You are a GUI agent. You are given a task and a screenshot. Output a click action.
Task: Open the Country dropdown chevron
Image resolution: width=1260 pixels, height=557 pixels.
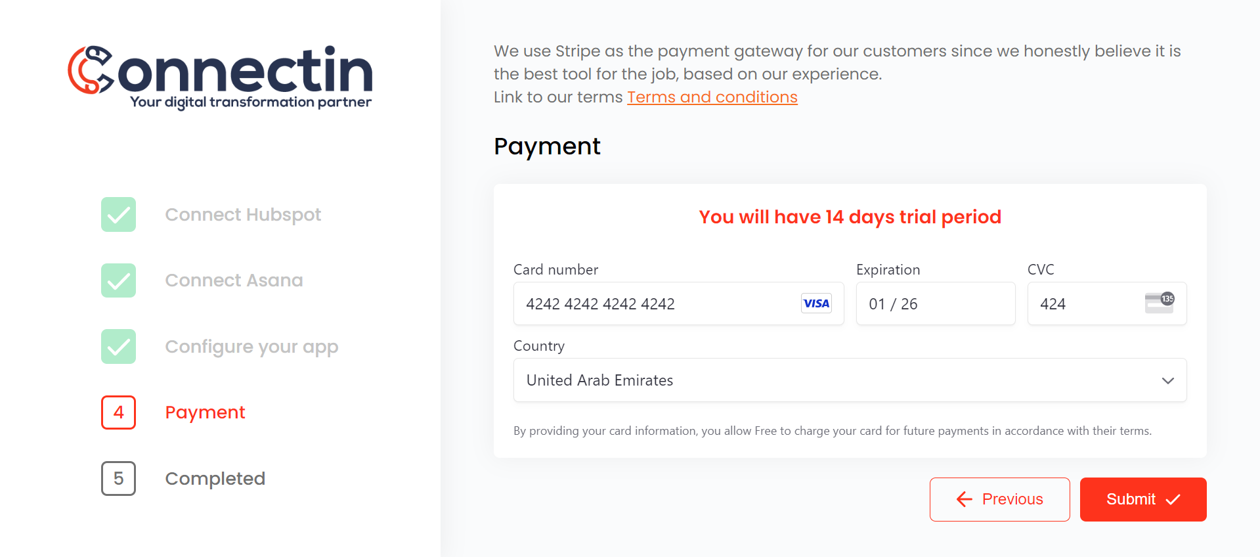tap(1167, 380)
